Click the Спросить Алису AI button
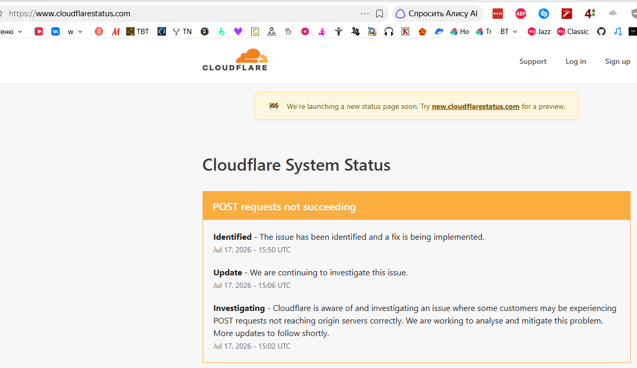This screenshot has width=637, height=368. tap(437, 14)
